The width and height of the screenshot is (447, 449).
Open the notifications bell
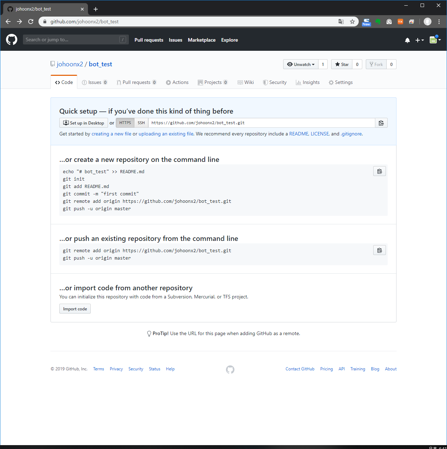click(407, 40)
